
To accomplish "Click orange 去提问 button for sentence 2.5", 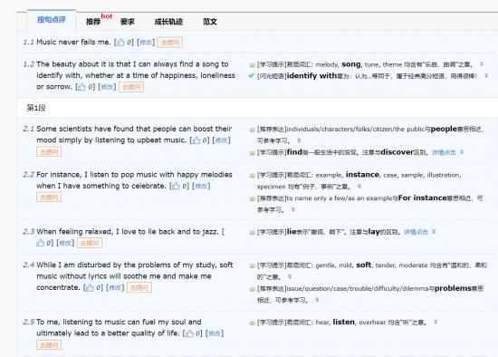I will coord(49,345).
